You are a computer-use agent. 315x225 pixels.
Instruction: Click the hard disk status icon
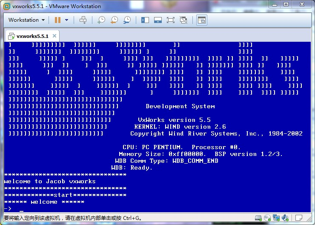[x=258, y=218]
